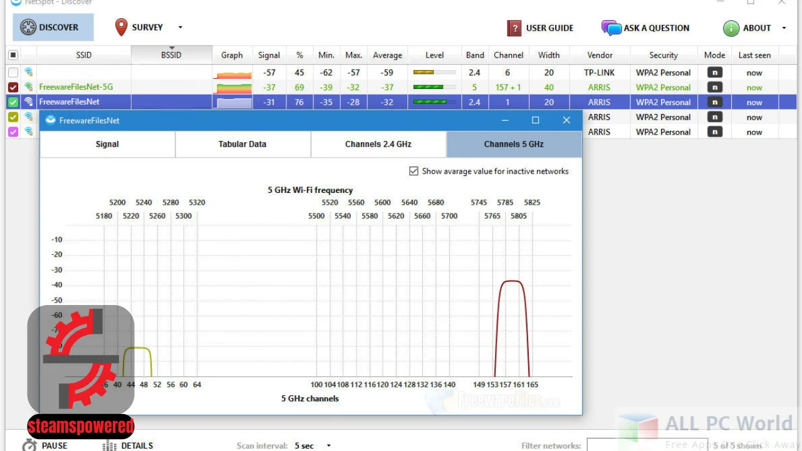Image resolution: width=802 pixels, height=451 pixels.
Task: Uncheck the selected FreewareFilesNet row checkbox
Action: point(13,102)
